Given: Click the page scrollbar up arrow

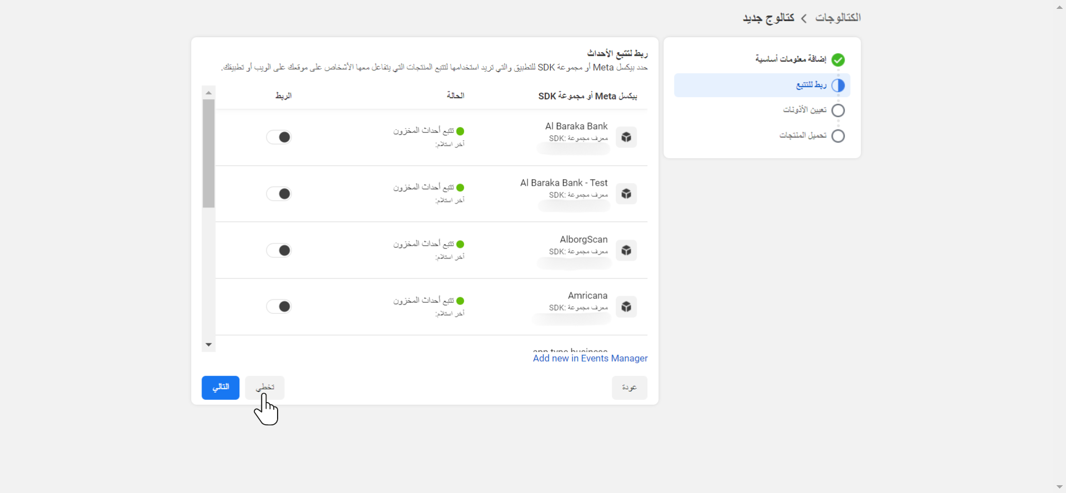Looking at the screenshot, I should [1059, 7].
